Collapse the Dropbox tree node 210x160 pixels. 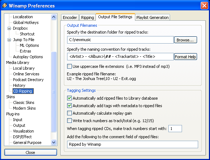pyautogui.click(x=9, y=28)
